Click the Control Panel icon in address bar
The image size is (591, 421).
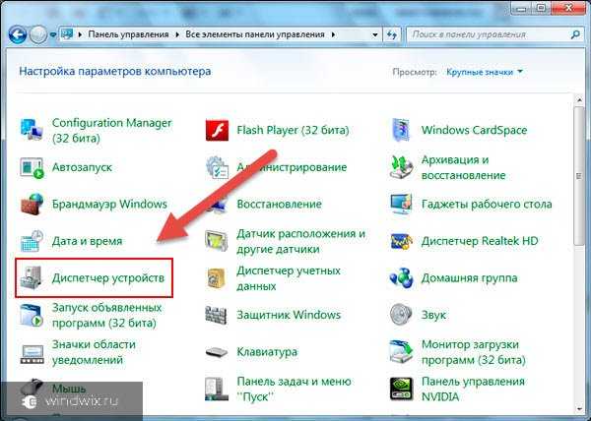[x=67, y=34]
